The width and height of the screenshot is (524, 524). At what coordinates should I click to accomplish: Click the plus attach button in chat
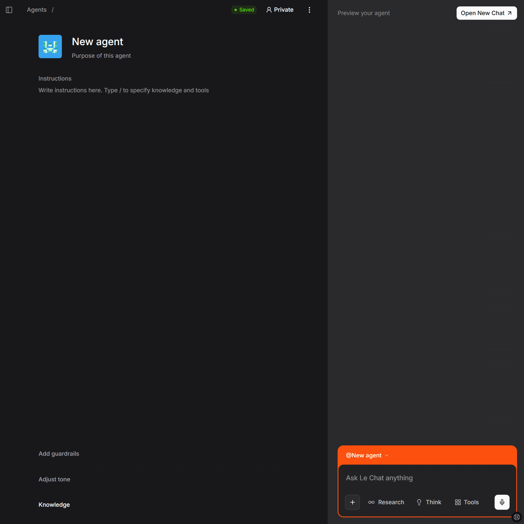352,502
